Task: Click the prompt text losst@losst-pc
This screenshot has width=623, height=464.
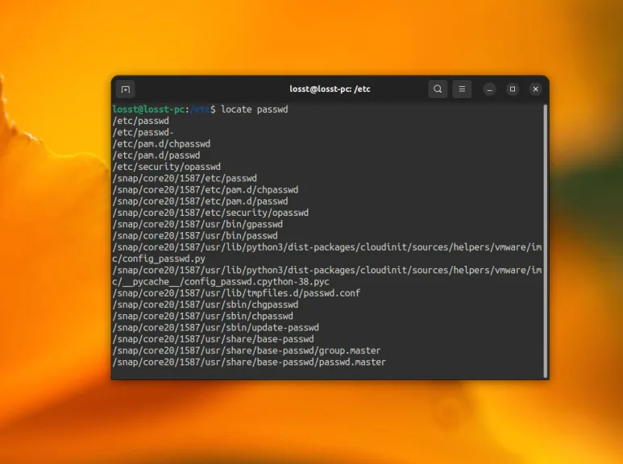Action: [148, 110]
